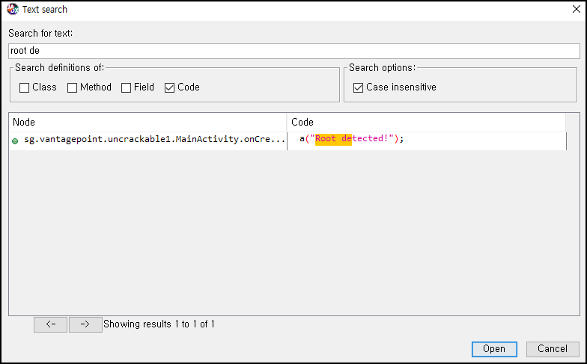
Task: Click the green dot icon of the MainActivity result
Action: click(x=15, y=141)
